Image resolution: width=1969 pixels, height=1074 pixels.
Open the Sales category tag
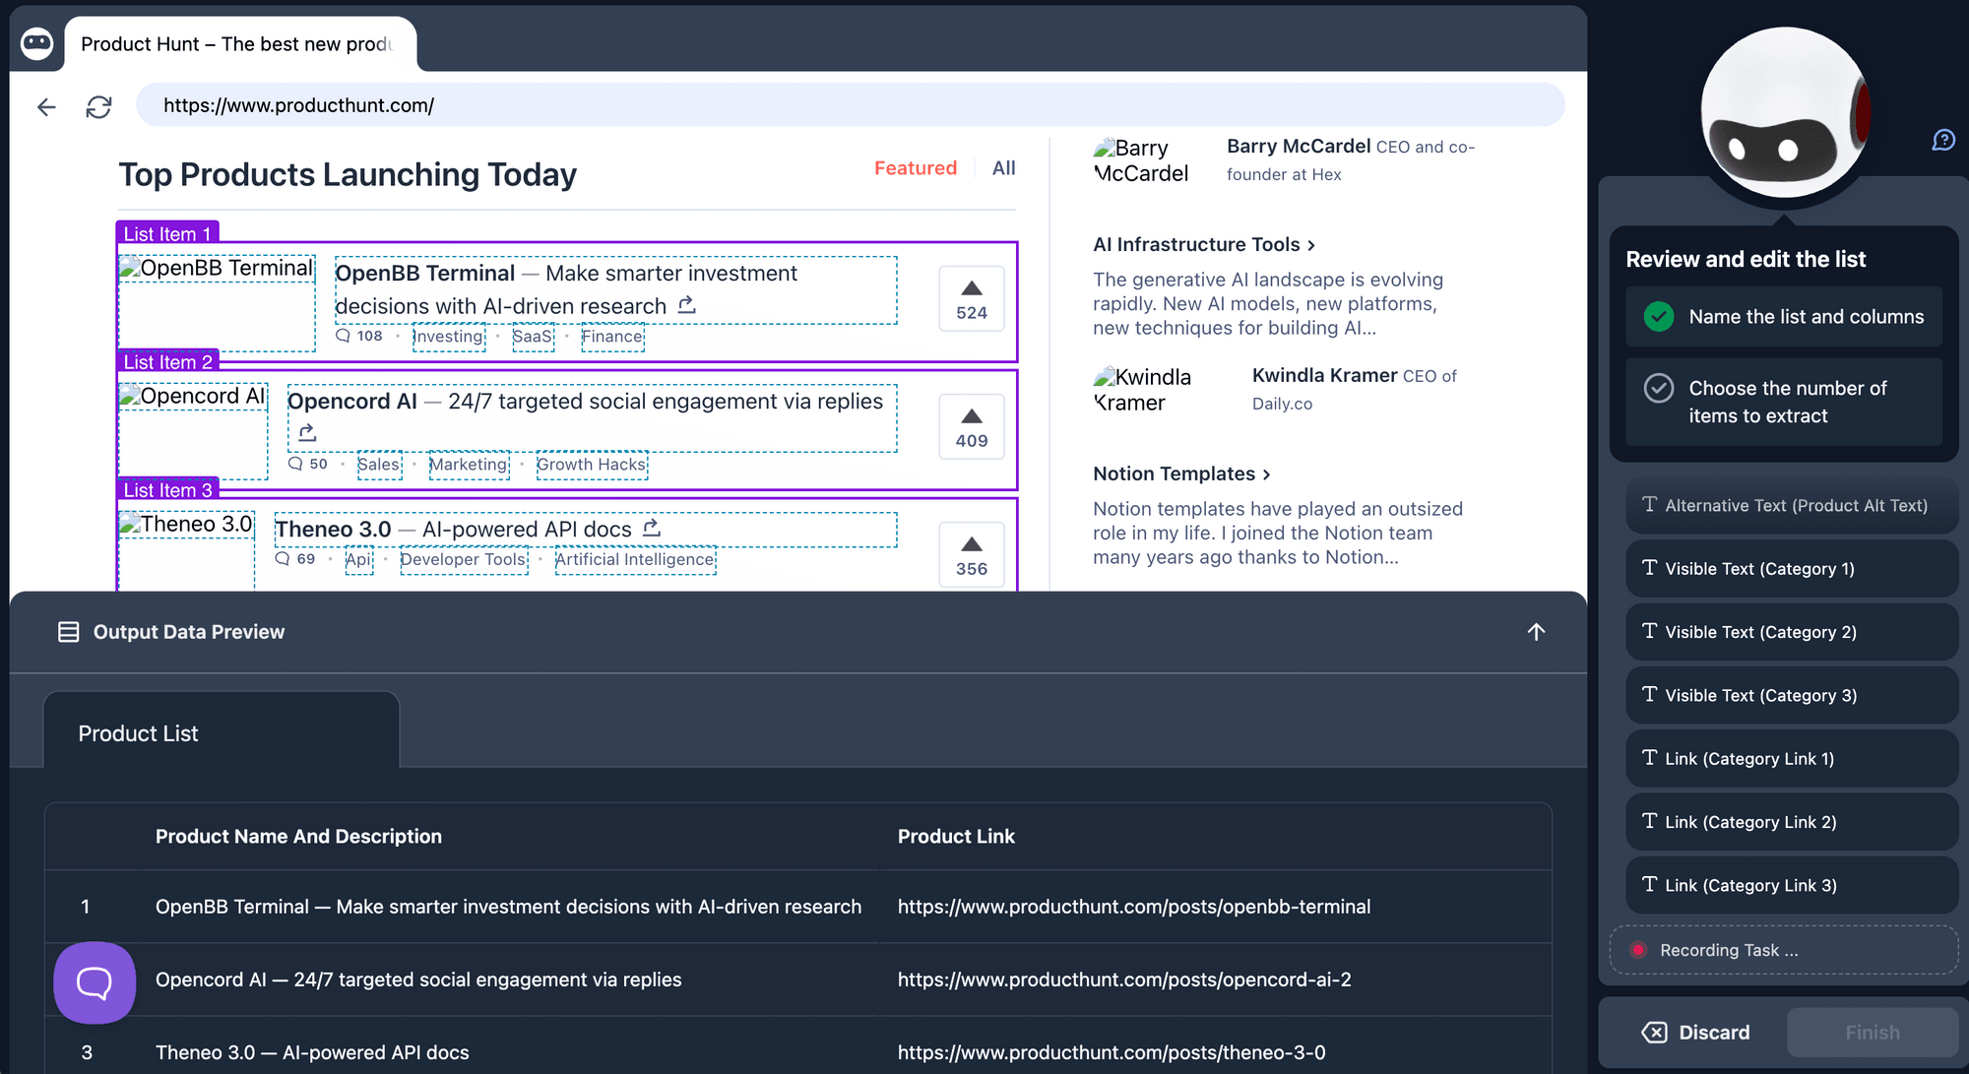pos(379,465)
